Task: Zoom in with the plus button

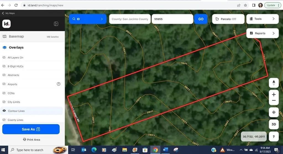Action: 274,94
